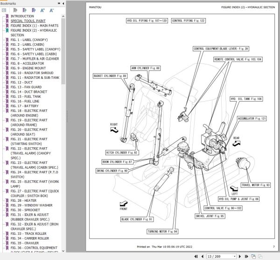
Task: Increase bookmark text size with A+ icon
Action: [x=42, y=10]
